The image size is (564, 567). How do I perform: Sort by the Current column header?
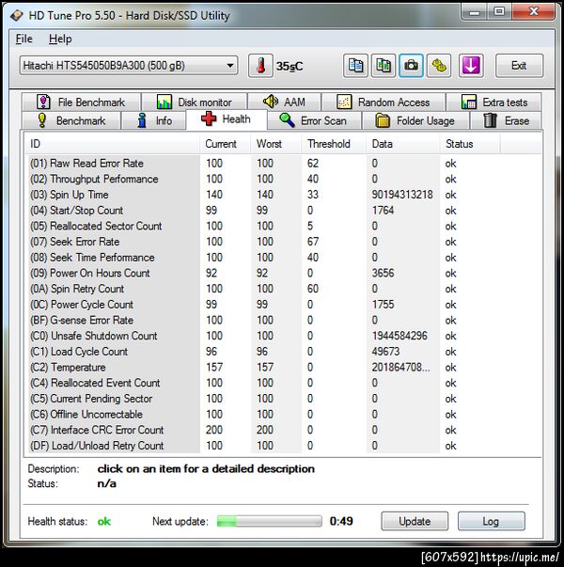[225, 144]
